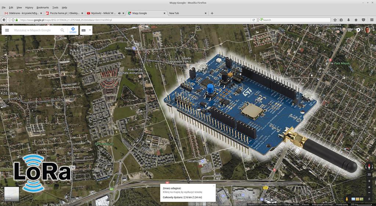Select the measurement start point marker
The height and width of the screenshot is (206, 376).
click(x=132, y=36)
